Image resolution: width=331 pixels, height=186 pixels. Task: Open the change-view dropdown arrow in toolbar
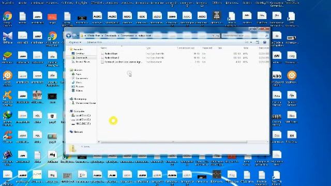251,42
